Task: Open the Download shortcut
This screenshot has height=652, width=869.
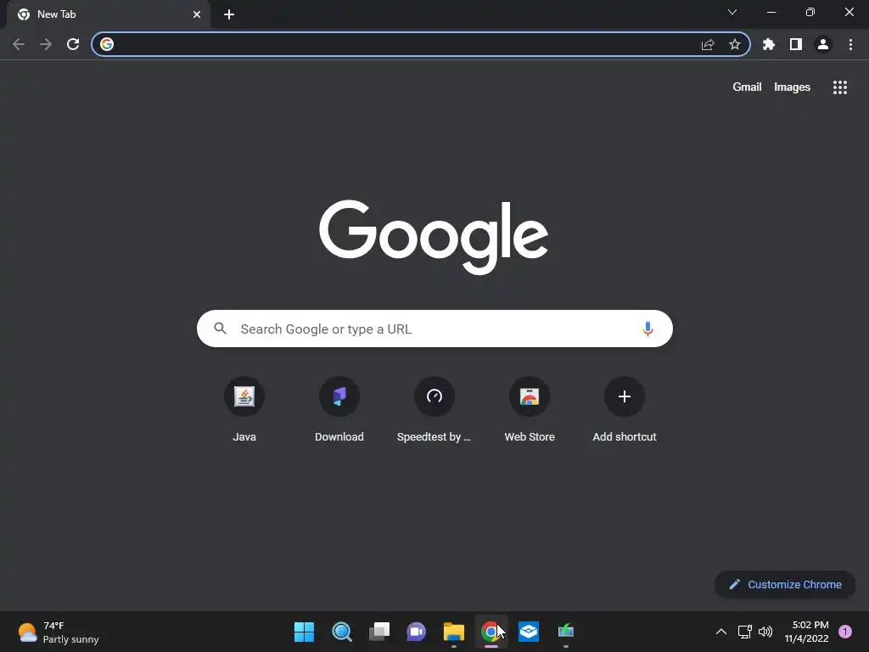Action: click(339, 409)
